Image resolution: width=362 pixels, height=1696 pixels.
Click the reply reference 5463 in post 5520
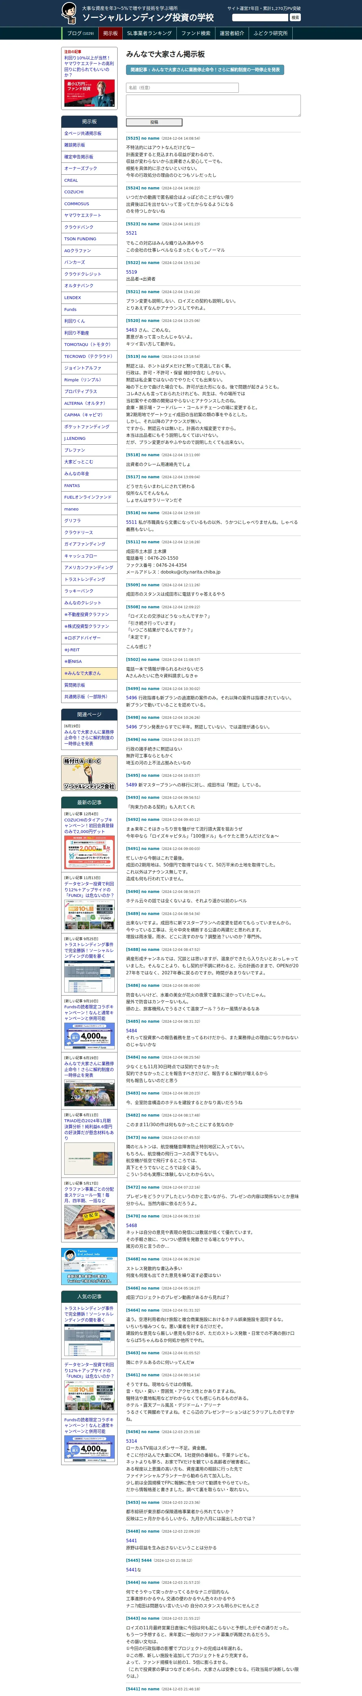point(131,330)
